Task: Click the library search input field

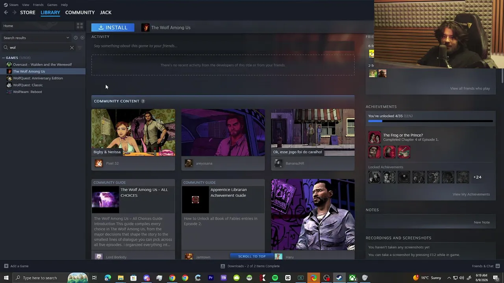Action: point(39,48)
